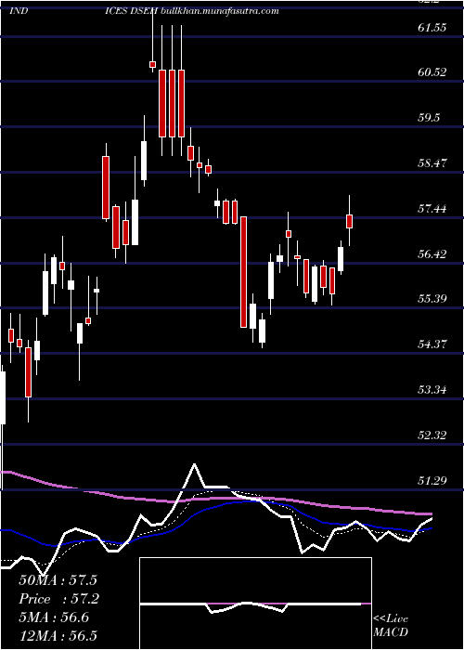Click the 59.5 price axis label

[429, 118]
